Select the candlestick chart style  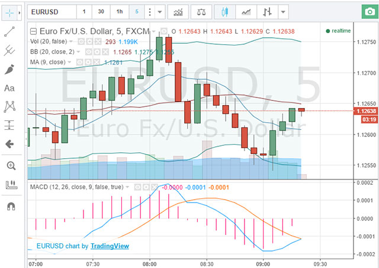point(225,12)
